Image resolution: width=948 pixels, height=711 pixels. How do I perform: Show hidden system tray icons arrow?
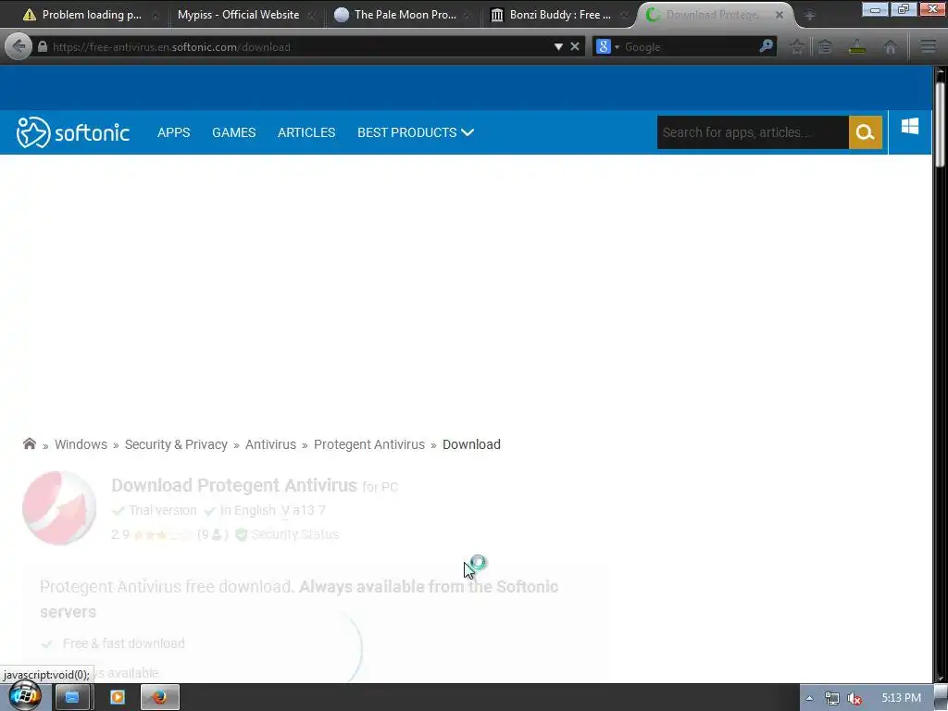(x=809, y=698)
